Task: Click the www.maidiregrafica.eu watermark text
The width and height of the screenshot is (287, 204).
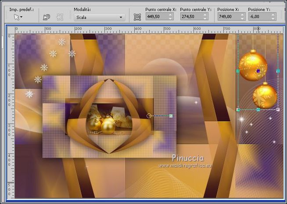Action: coord(185,165)
